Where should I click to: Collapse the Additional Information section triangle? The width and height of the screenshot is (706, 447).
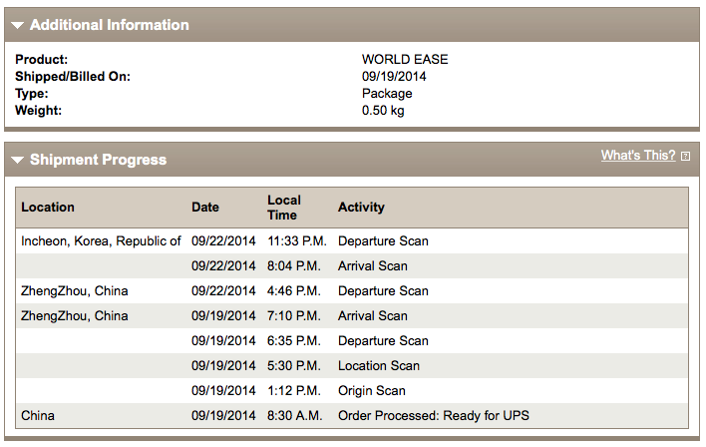coord(18,25)
